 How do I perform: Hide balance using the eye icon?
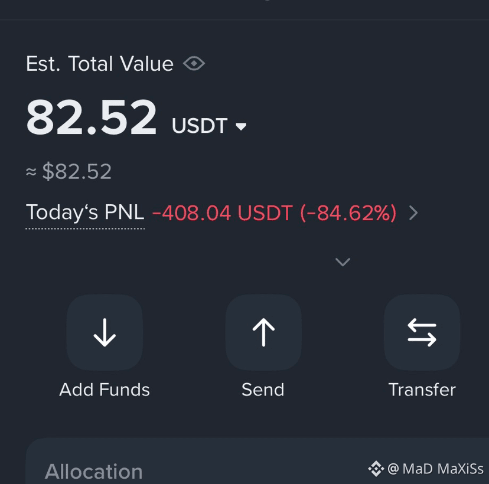pos(194,64)
